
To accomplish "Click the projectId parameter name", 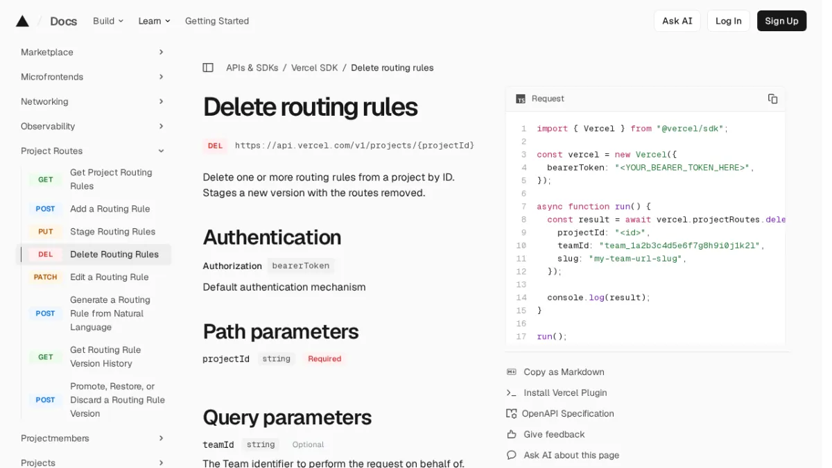I will point(226,359).
